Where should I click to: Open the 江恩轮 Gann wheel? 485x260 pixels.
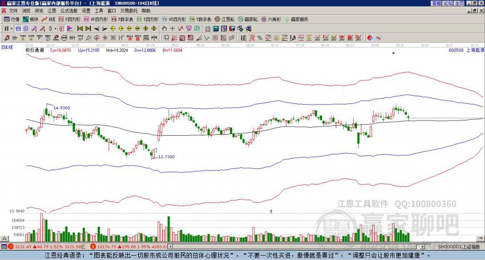click(x=225, y=19)
